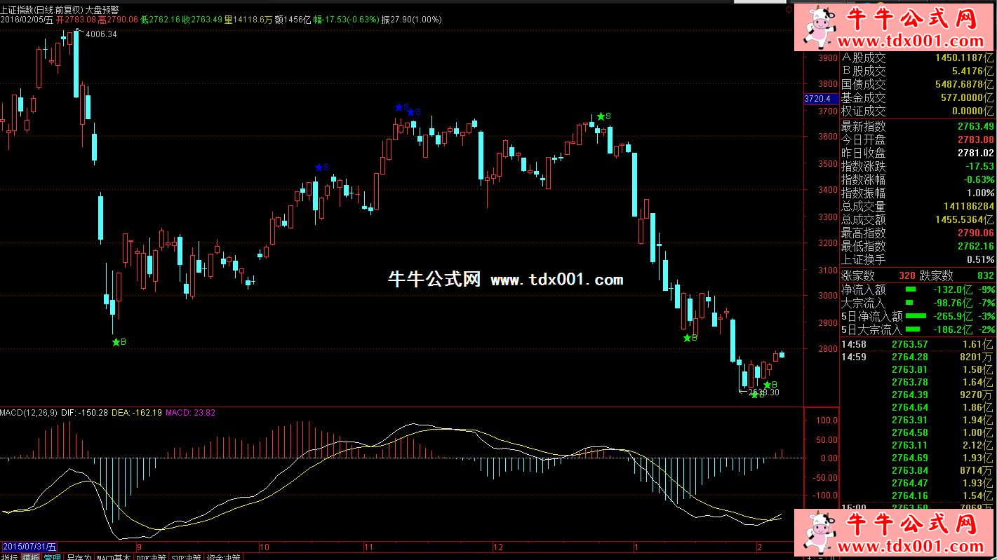997x560 pixels.
Task: Click the blue S star in October
Action: pyautogui.click(x=319, y=168)
